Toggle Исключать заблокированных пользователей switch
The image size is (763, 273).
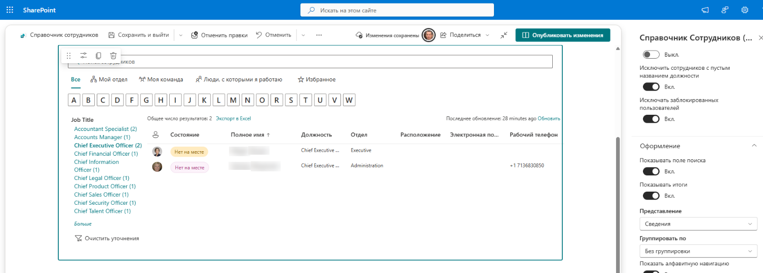click(x=651, y=119)
